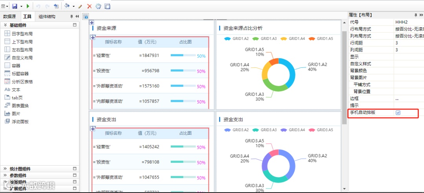Select 容器 container component

(x=13, y=65)
